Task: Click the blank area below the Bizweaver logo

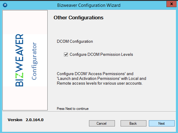Action: 25,98
